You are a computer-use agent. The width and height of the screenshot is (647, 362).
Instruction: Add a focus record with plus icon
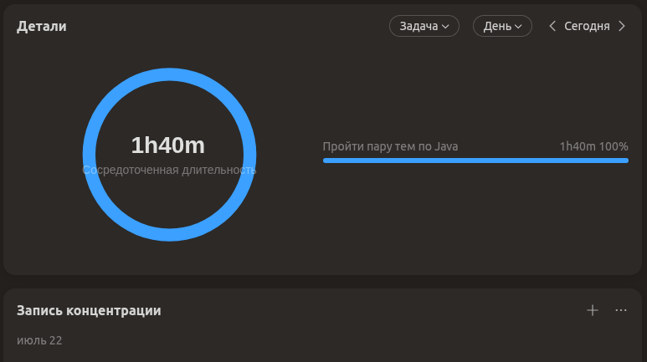(x=592, y=310)
